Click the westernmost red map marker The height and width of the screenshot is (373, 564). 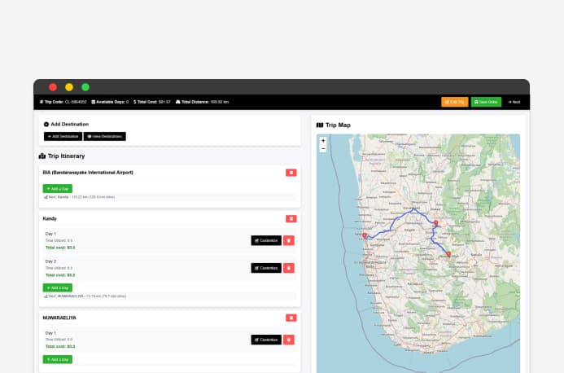365,237
